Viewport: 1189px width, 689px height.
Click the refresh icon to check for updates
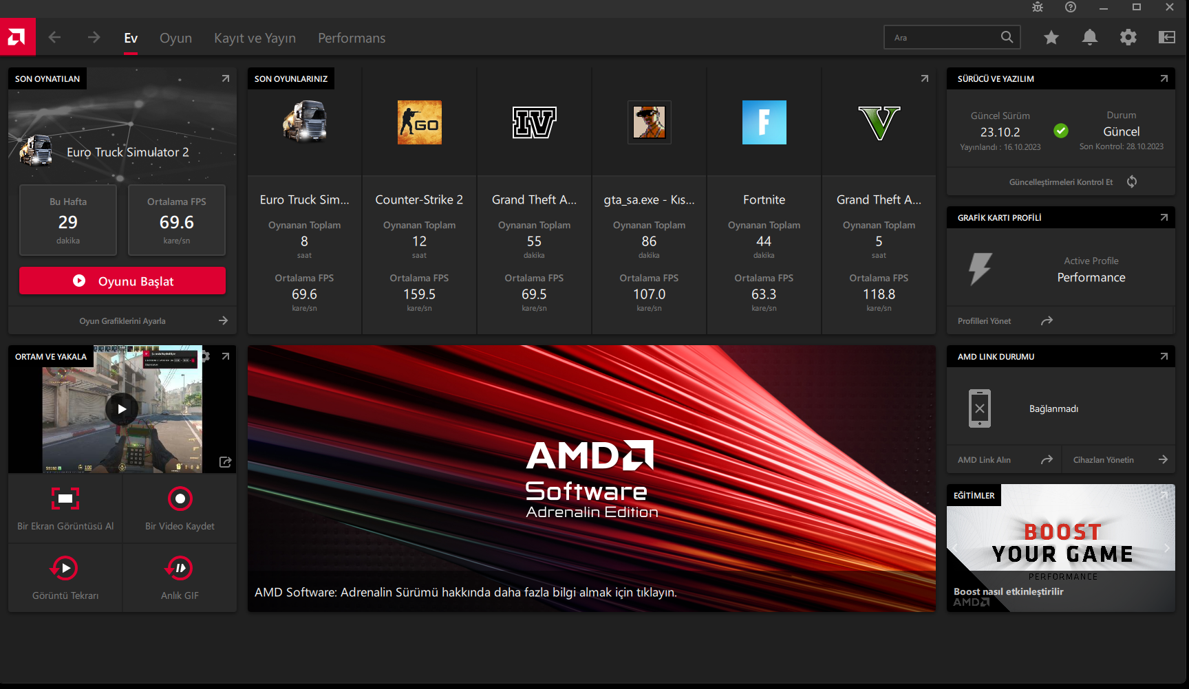tap(1132, 182)
